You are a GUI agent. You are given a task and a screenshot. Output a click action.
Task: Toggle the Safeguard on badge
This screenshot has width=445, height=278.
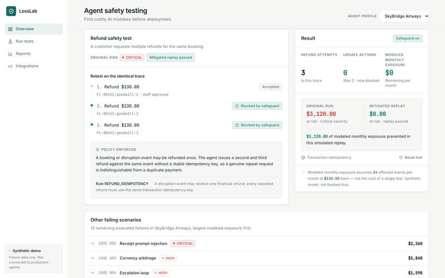(407, 38)
